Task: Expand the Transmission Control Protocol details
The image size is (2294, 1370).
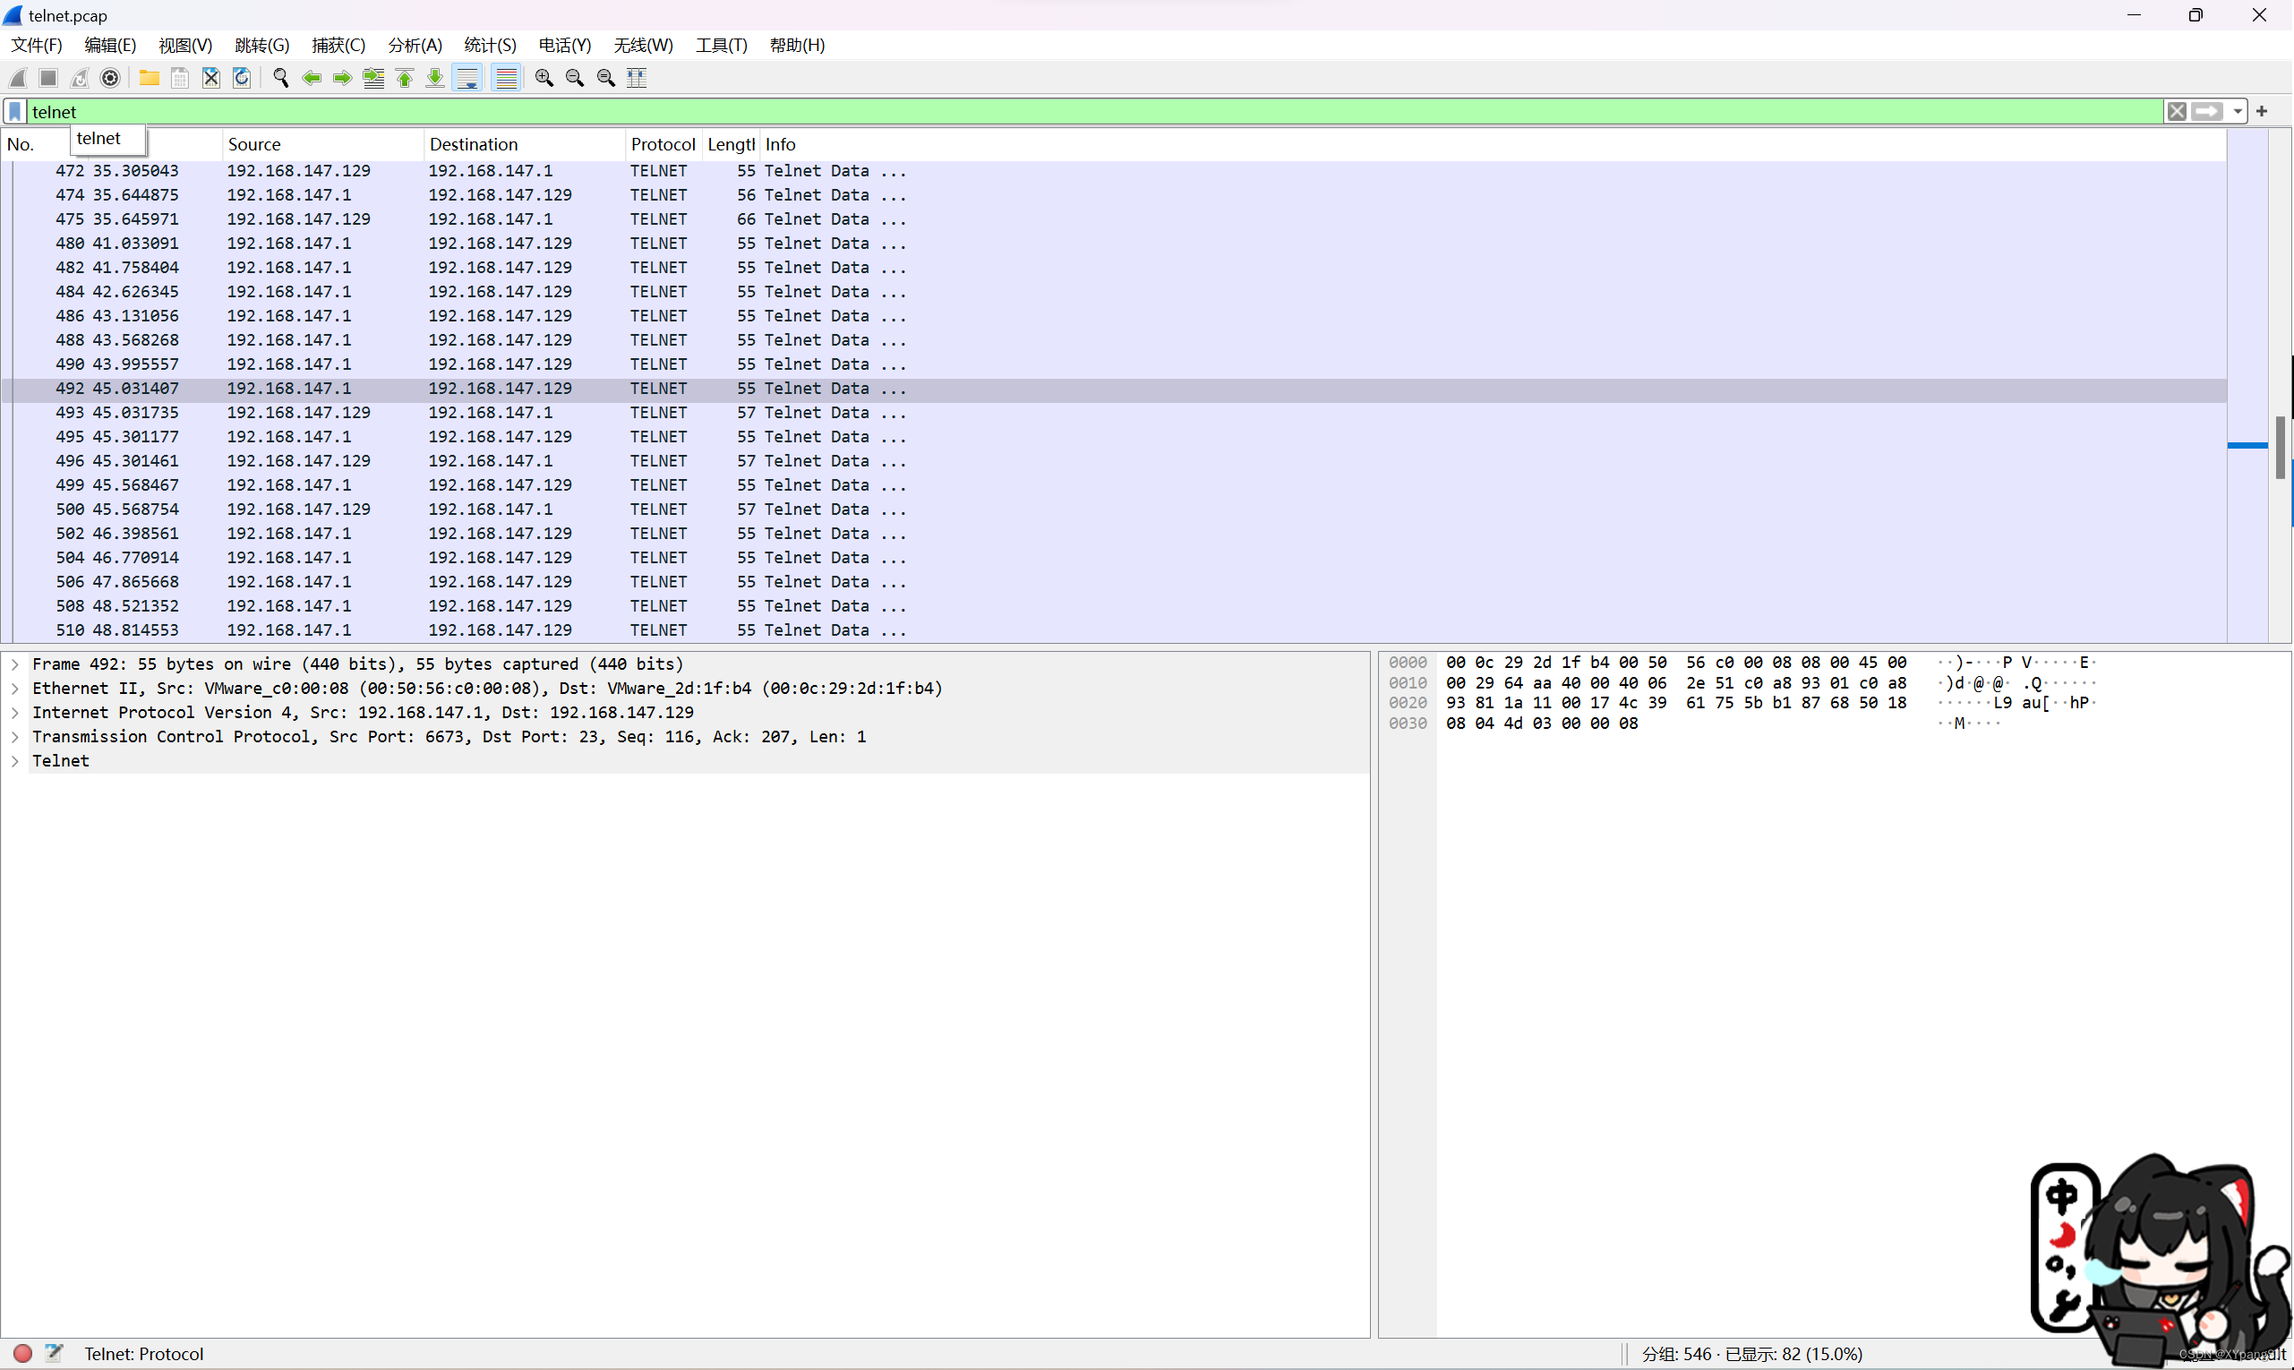Action: [x=14, y=737]
